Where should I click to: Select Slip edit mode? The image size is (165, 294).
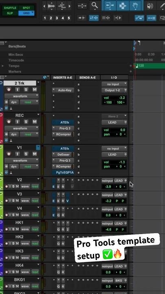tap(10, 13)
